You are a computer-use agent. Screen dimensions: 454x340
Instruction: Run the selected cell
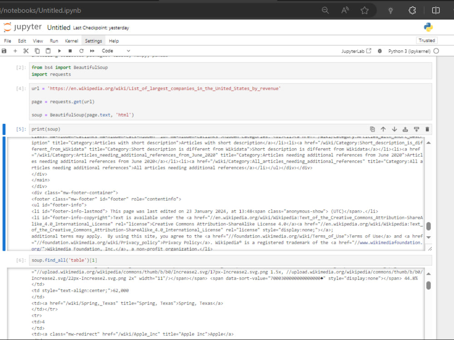click(x=59, y=51)
